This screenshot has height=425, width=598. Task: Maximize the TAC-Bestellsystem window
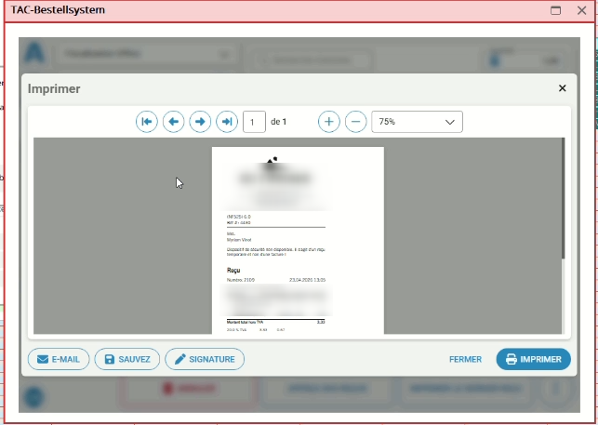coord(556,10)
